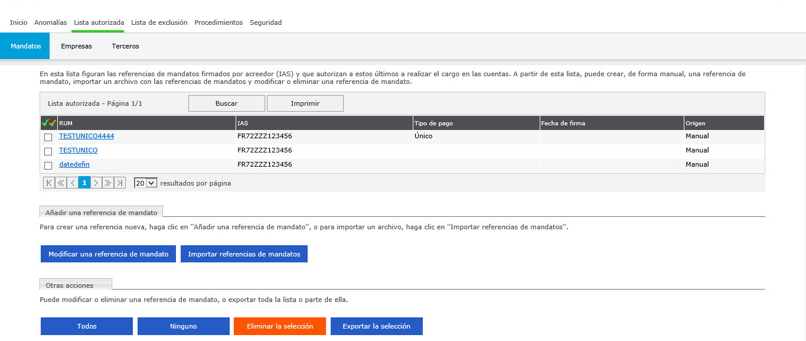Jump to the last page arrow
806x341 pixels.
[x=120, y=183]
